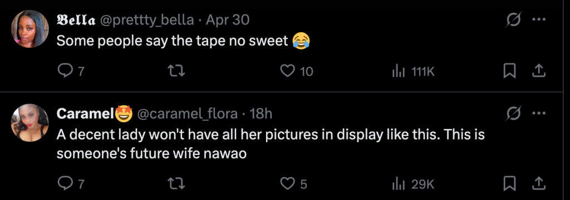Repost Caramel's decent lady tweet
This screenshot has height=200, width=570.
pyautogui.click(x=178, y=184)
